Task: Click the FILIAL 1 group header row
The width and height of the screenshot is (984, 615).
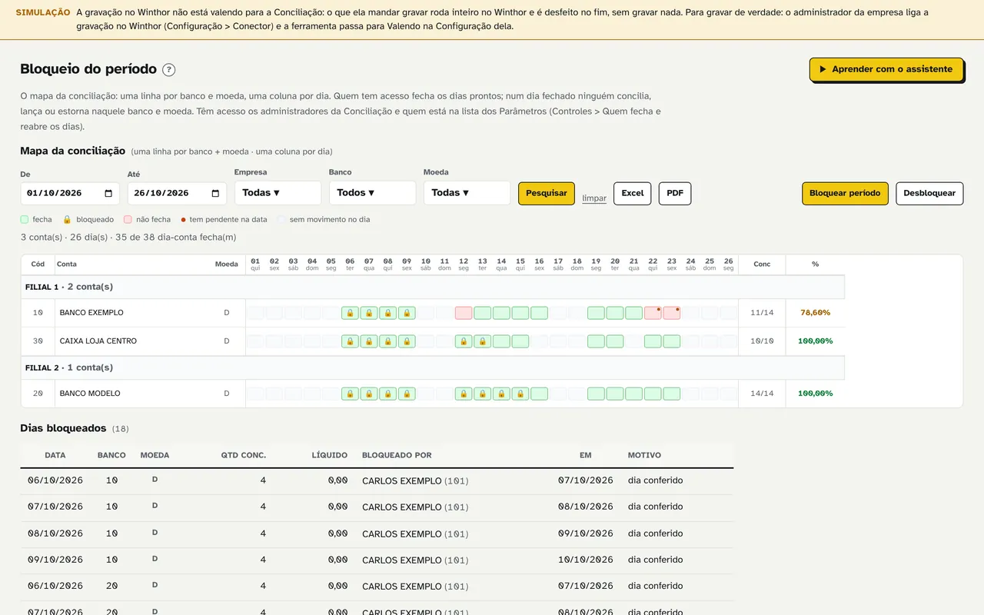Action: [x=433, y=287]
